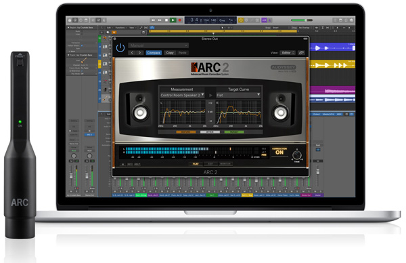Screen dimensions: 406x263
Task: Click the HELP button in ARC 2
Action: (137, 164)
